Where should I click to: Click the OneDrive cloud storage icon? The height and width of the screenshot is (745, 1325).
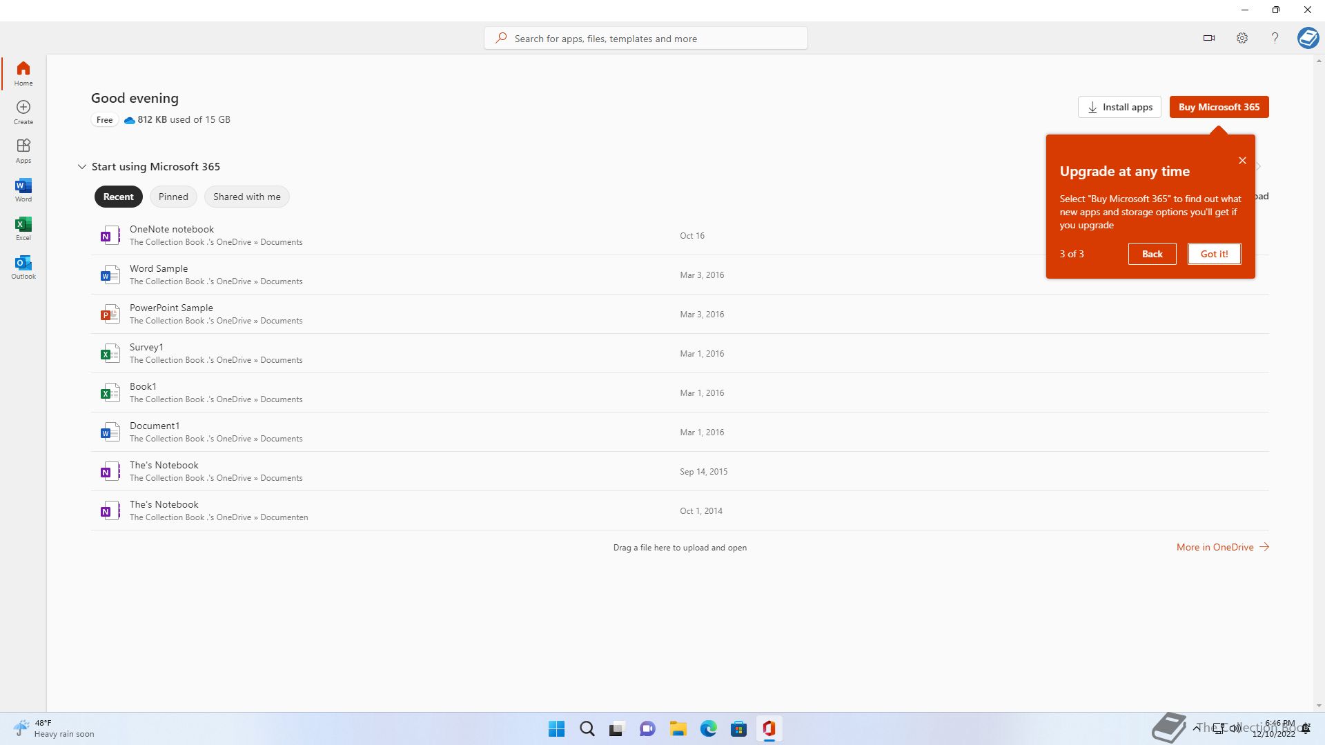coord(129,120)
